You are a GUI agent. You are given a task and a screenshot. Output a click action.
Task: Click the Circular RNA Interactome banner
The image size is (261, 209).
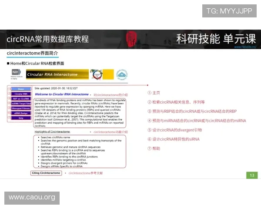click(x=57, y=74)
